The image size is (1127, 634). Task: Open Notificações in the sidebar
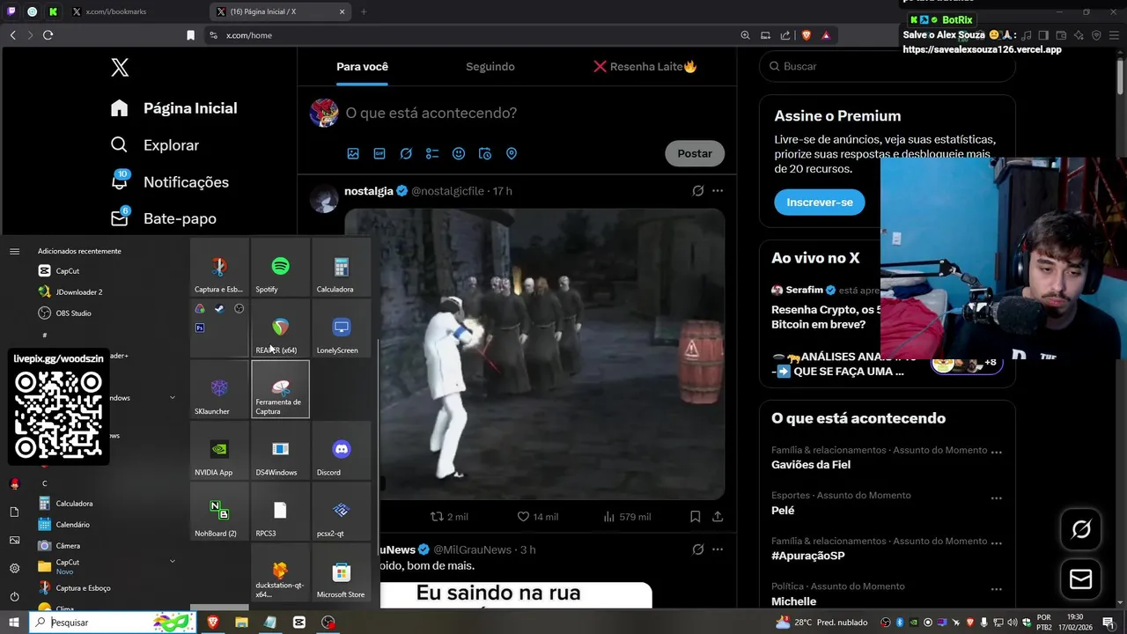170,181
